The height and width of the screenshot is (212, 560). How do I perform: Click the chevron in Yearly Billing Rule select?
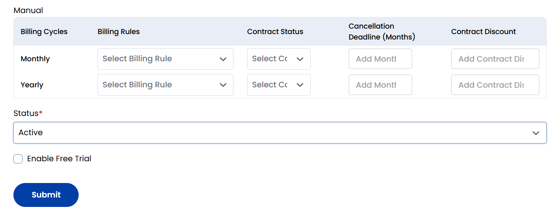pyautogui.click(x=223, y=85)
